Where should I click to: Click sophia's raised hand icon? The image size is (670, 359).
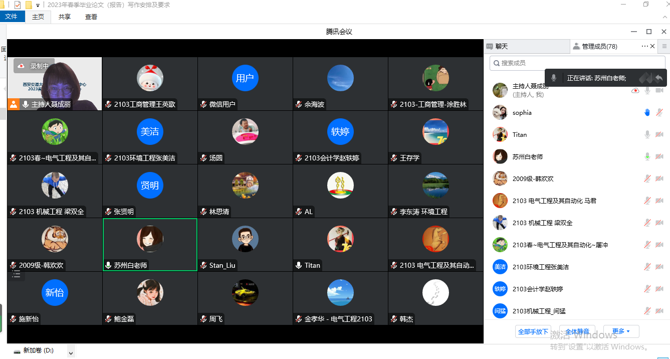[x=647, y=113]
